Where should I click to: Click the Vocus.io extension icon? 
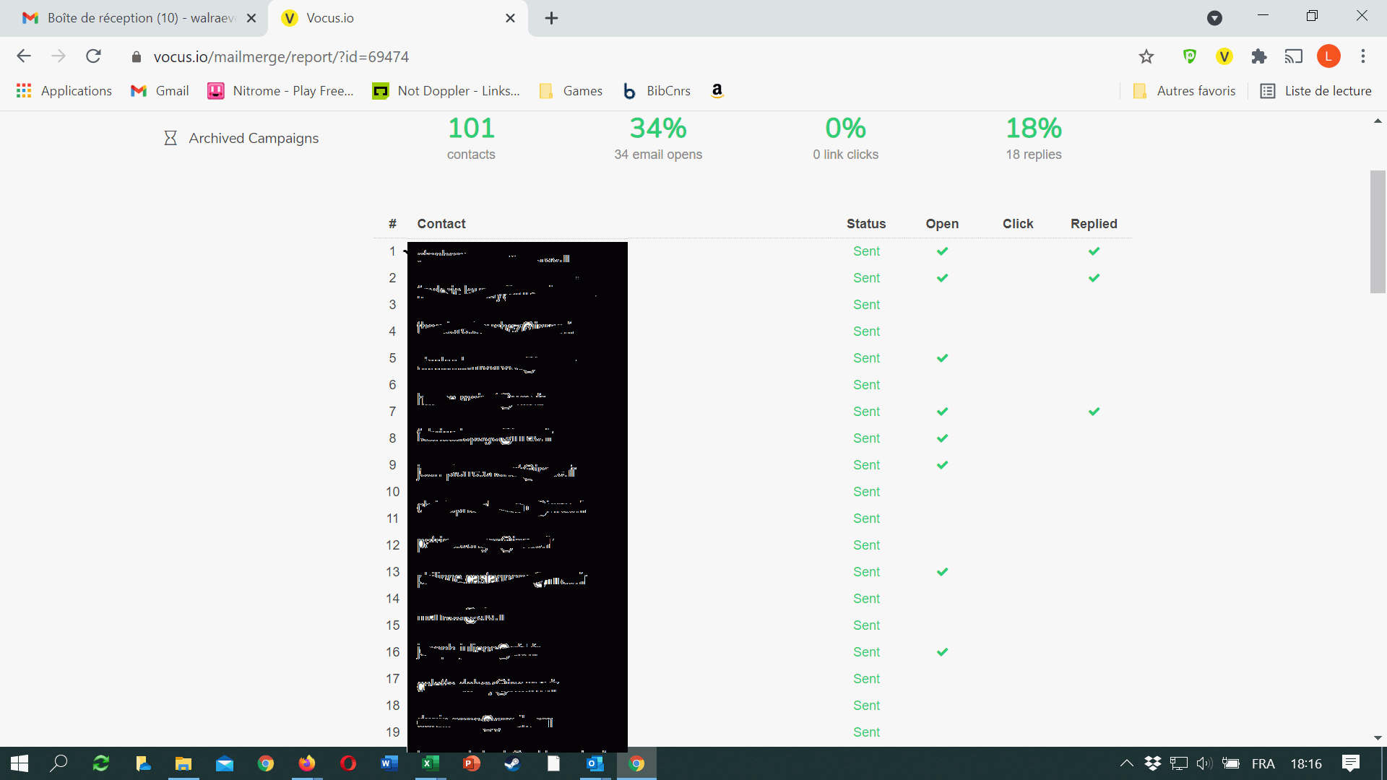pyautogui.click(x=1224, y=56)
